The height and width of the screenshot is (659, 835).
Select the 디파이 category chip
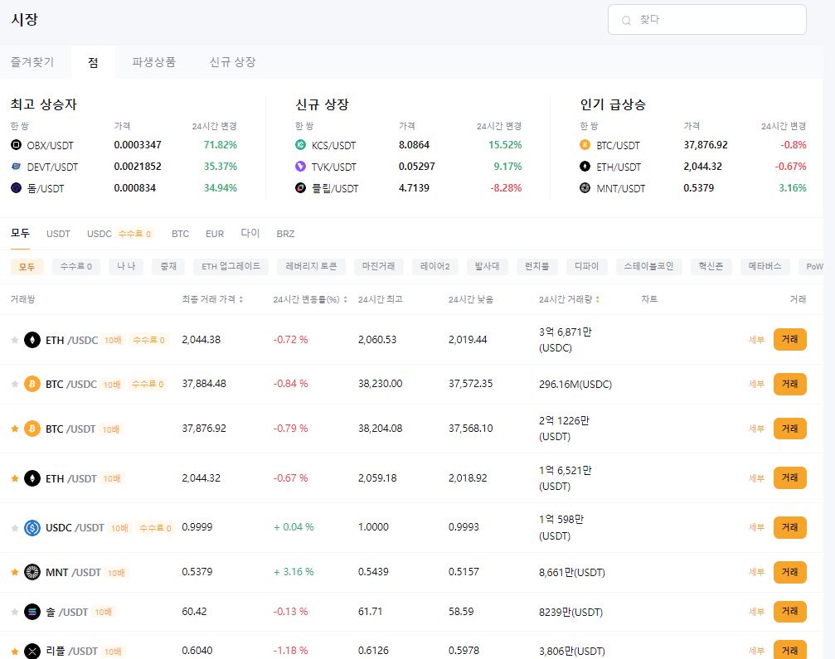pyautogui.click(x=587, y=266)
